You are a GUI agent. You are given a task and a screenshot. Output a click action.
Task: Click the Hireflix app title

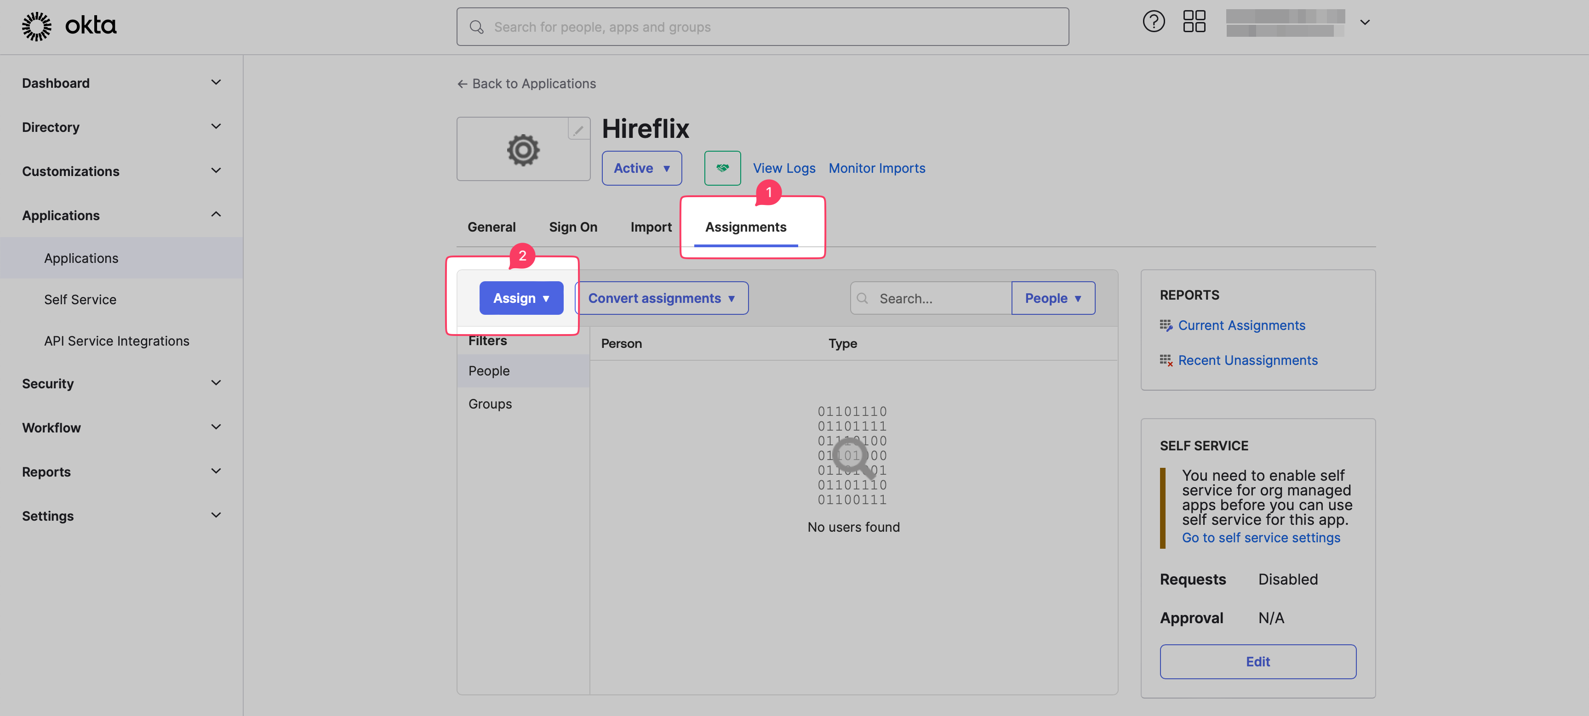645,129
